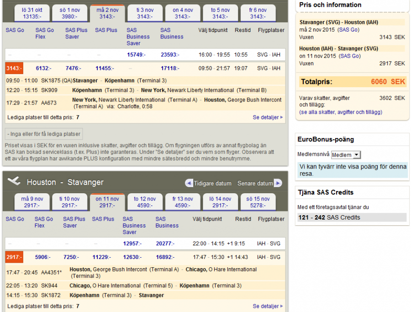Click the Totalpris 6060 SEK amount
This screenshot has height=312, width=411.
coord(388,81)
